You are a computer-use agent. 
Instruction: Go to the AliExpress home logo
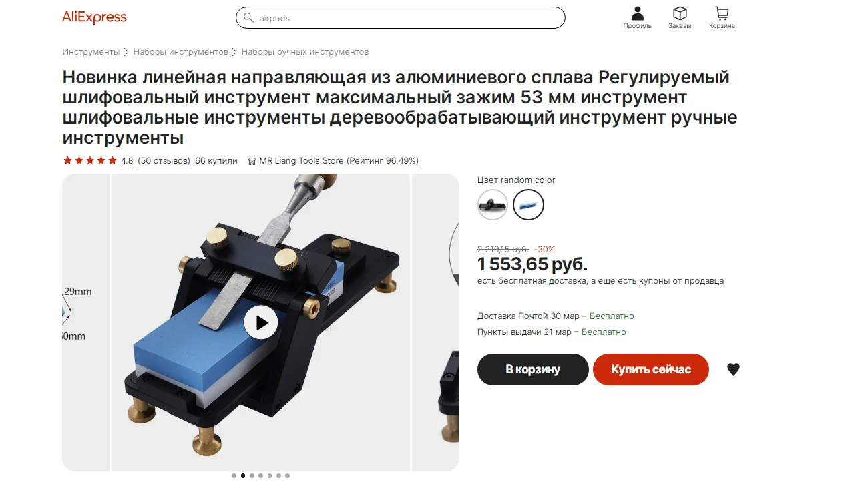94,18
